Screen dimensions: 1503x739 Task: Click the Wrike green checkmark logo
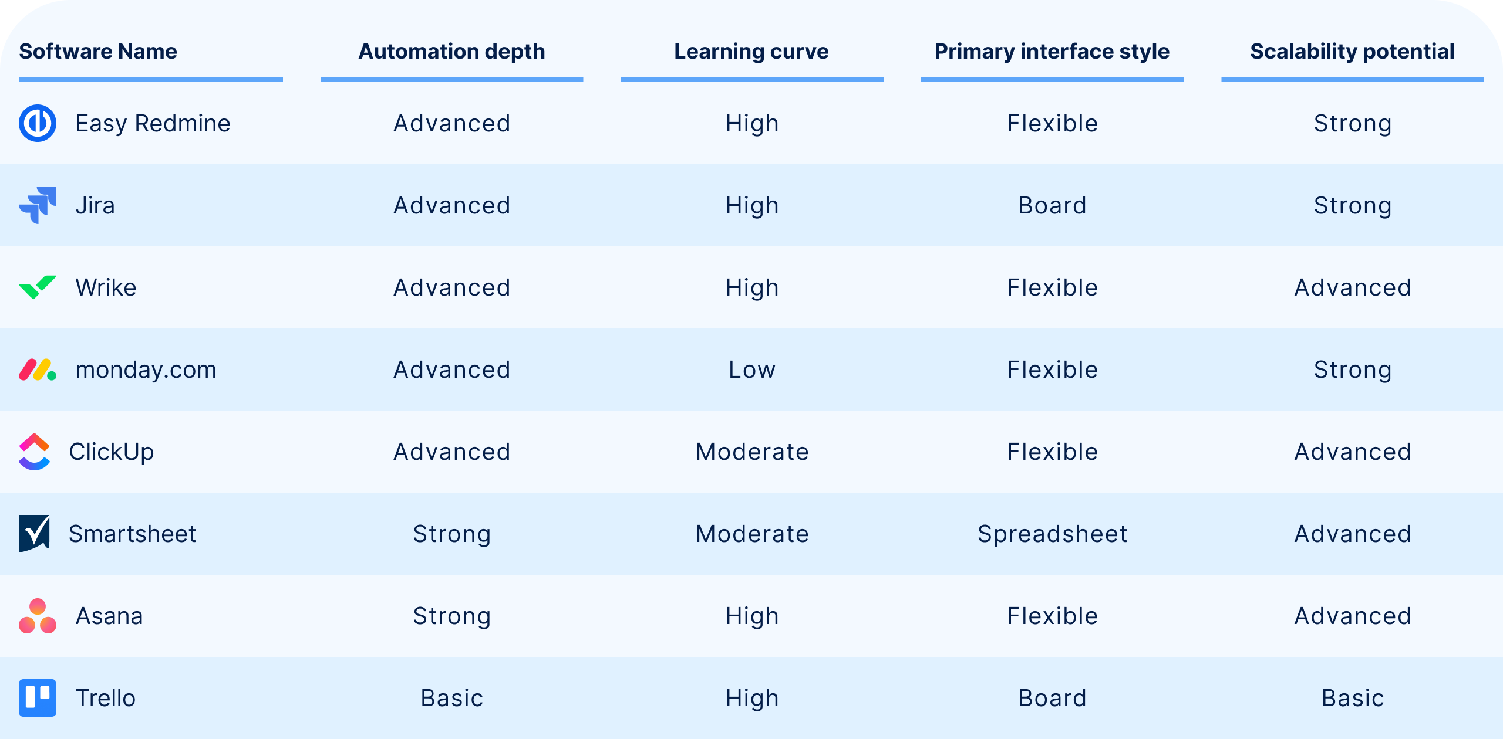tap(38, 287)
